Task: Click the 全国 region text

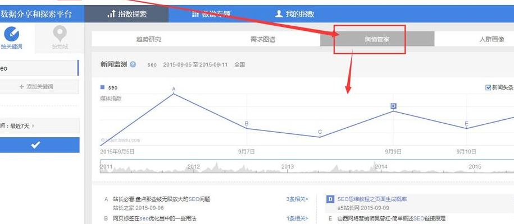Action: tap(239, 64)
